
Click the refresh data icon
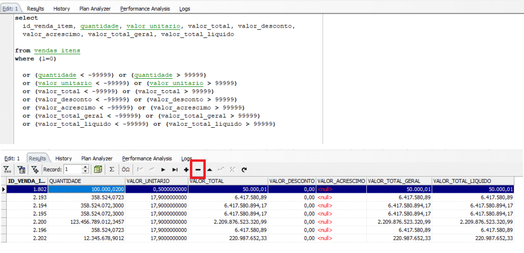(244, 169)
